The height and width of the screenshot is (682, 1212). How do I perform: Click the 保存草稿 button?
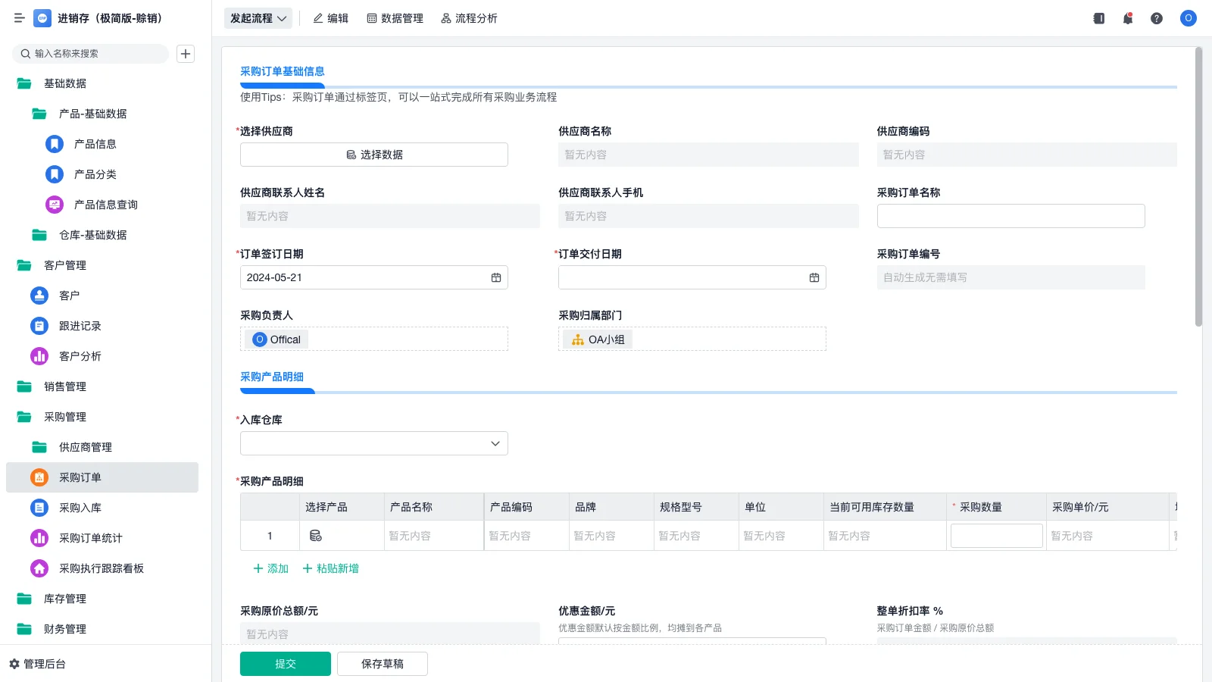(x=383, y=664)
